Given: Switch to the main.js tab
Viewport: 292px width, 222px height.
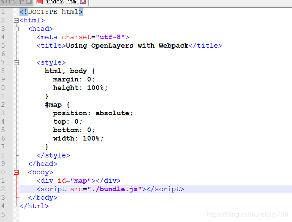Looking at the screenshot, I should (13, 2).
